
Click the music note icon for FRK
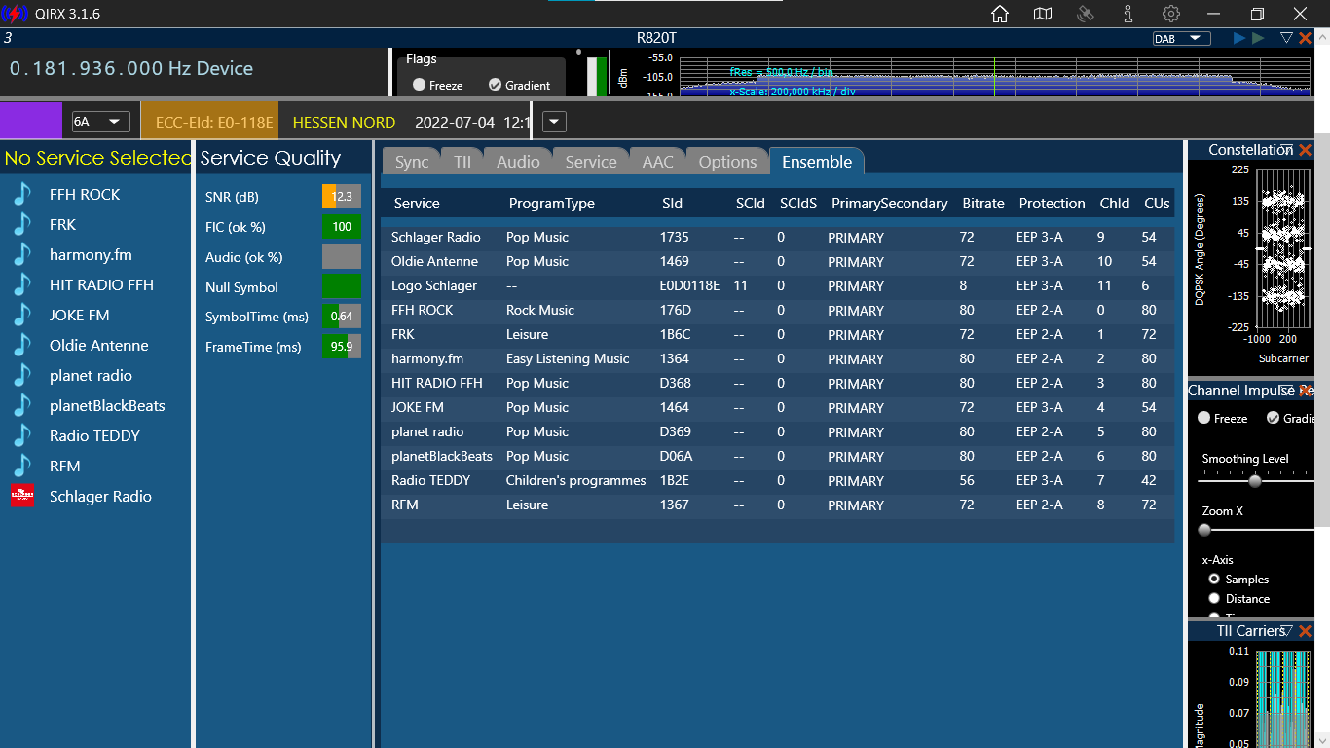click(x=22, y=224)
